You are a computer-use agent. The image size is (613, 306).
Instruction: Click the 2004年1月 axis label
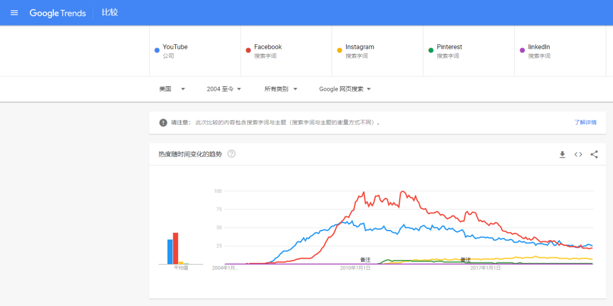pyautogui.click(x=225, y=268)
